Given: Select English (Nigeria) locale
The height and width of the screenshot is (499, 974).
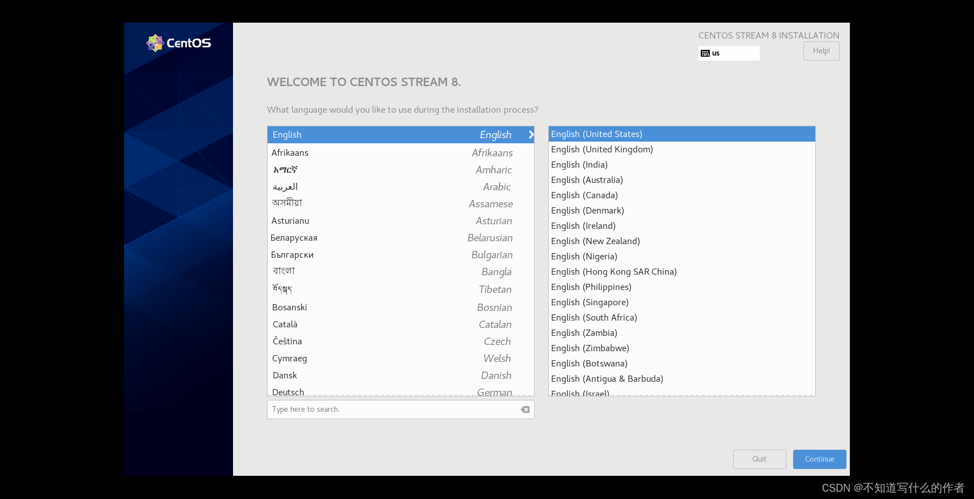Looking at the screenshot, I should click(x=681, y=257).
